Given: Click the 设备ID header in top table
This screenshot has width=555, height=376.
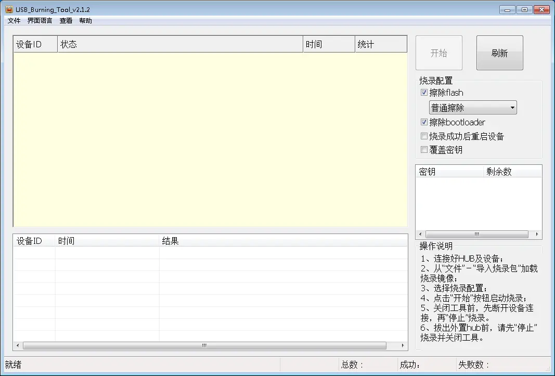Looking at the screenshot, I should point(35,44).
